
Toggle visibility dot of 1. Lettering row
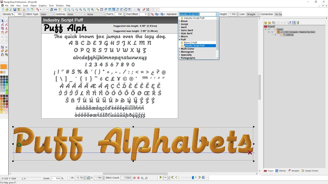(x=275, y=35)
